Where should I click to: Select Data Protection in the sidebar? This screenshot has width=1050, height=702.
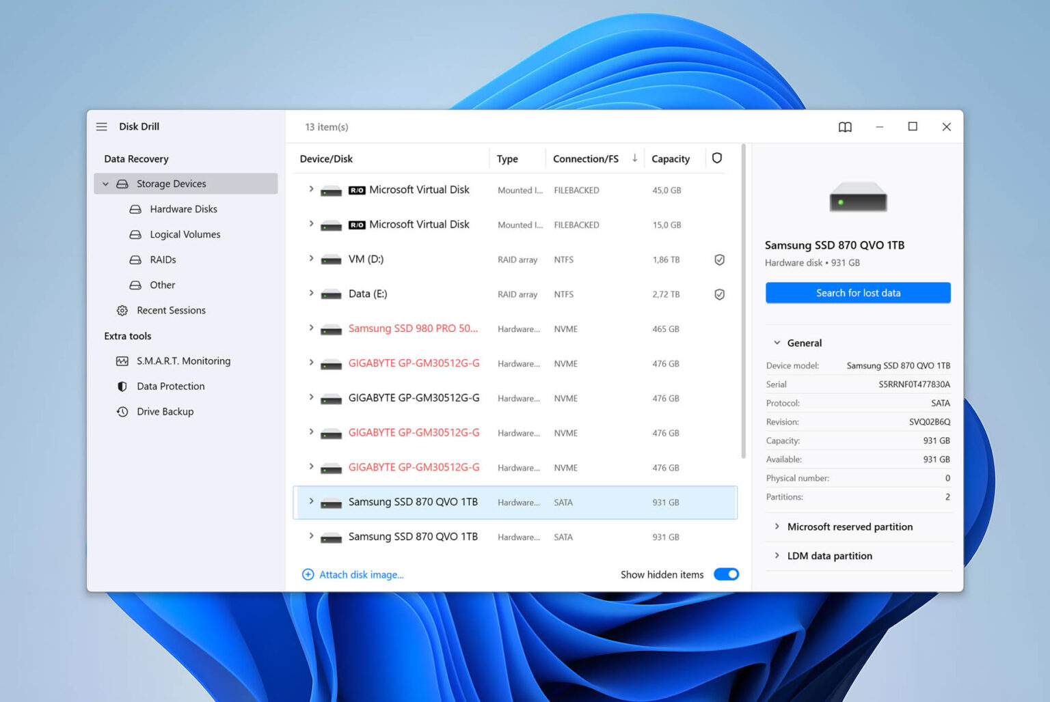coord(170,386)
